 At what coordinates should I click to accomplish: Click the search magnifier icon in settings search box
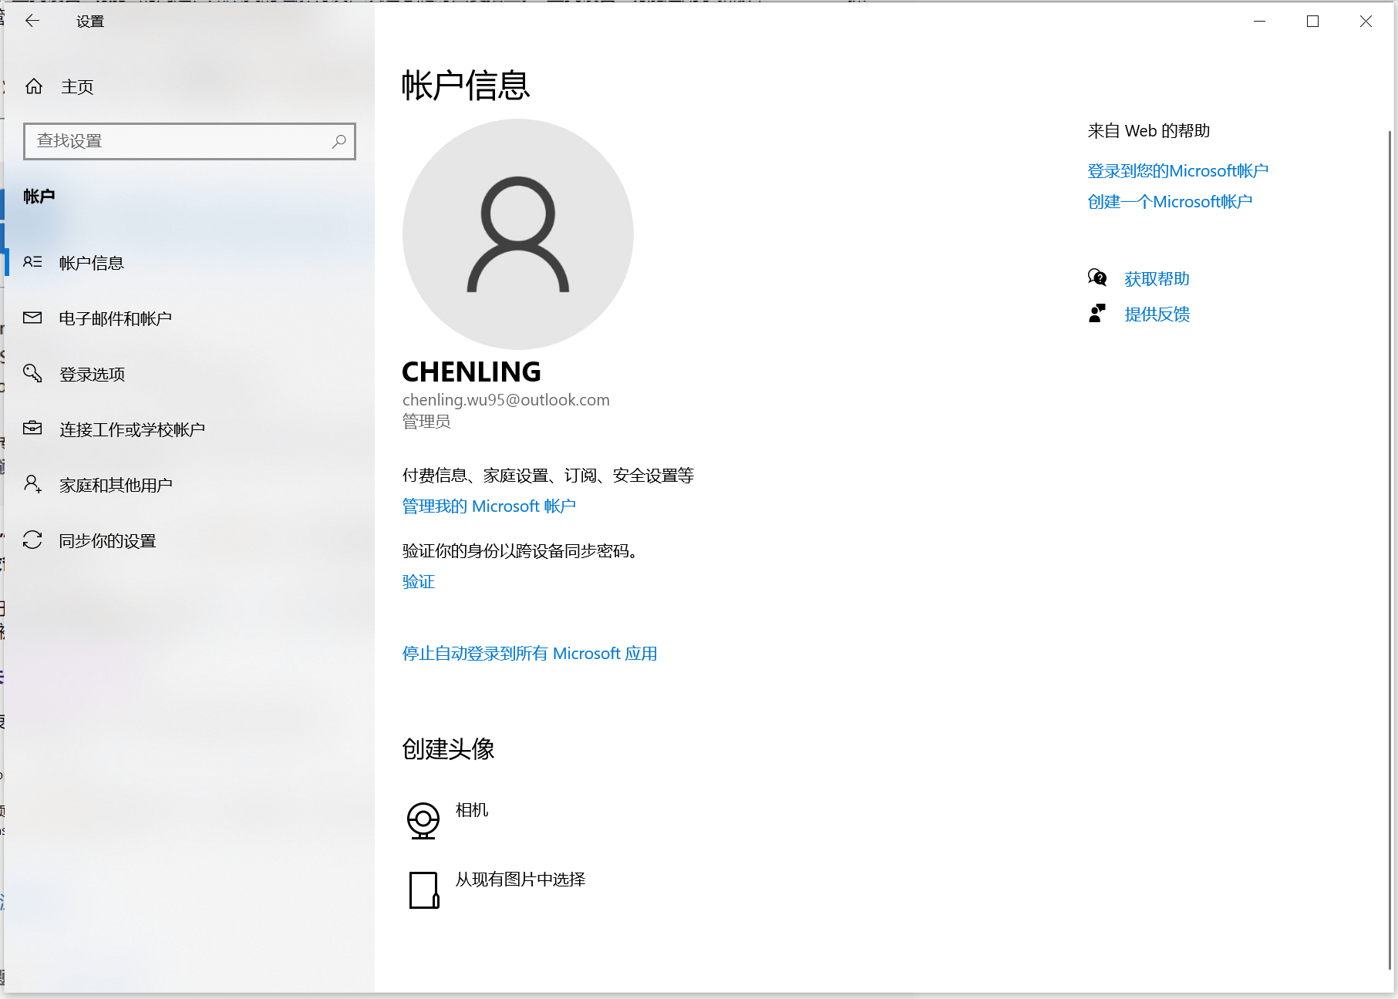point(339,141)
